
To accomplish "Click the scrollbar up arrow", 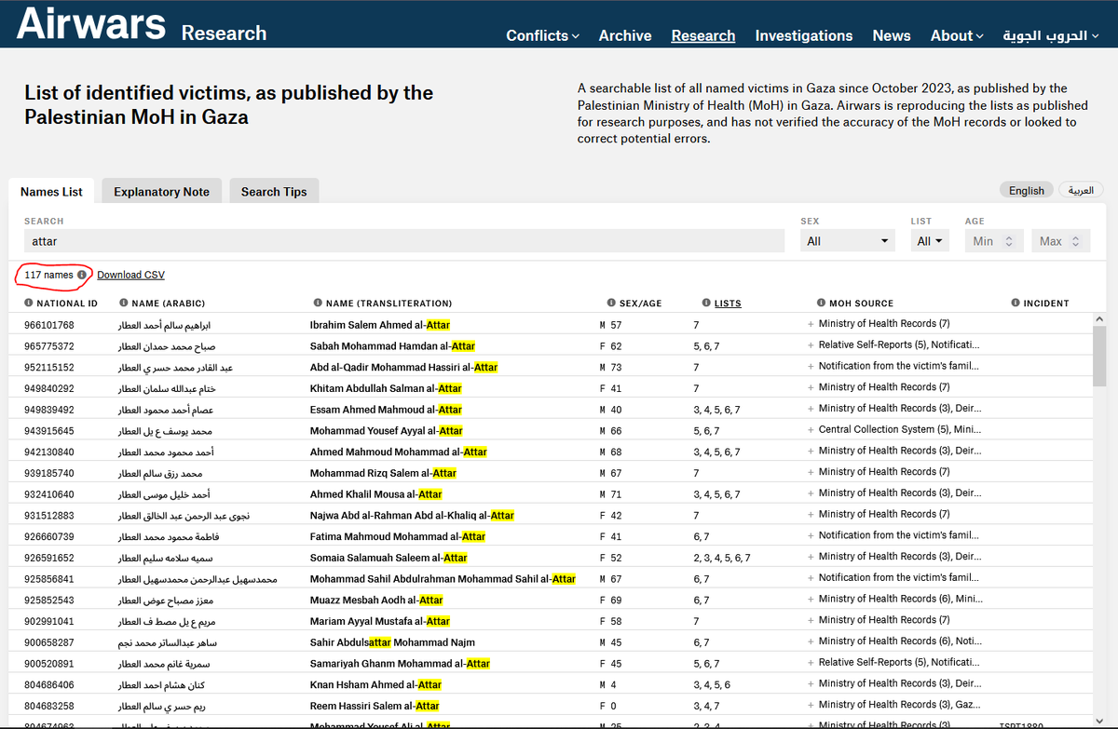I will [1099, 319].
